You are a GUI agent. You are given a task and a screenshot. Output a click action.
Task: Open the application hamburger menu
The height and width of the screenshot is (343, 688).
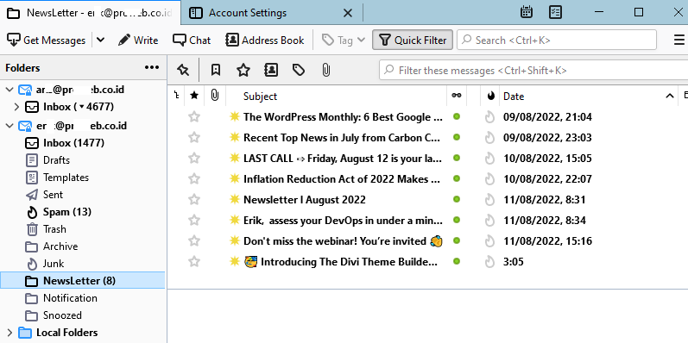[x=679, y=41]
